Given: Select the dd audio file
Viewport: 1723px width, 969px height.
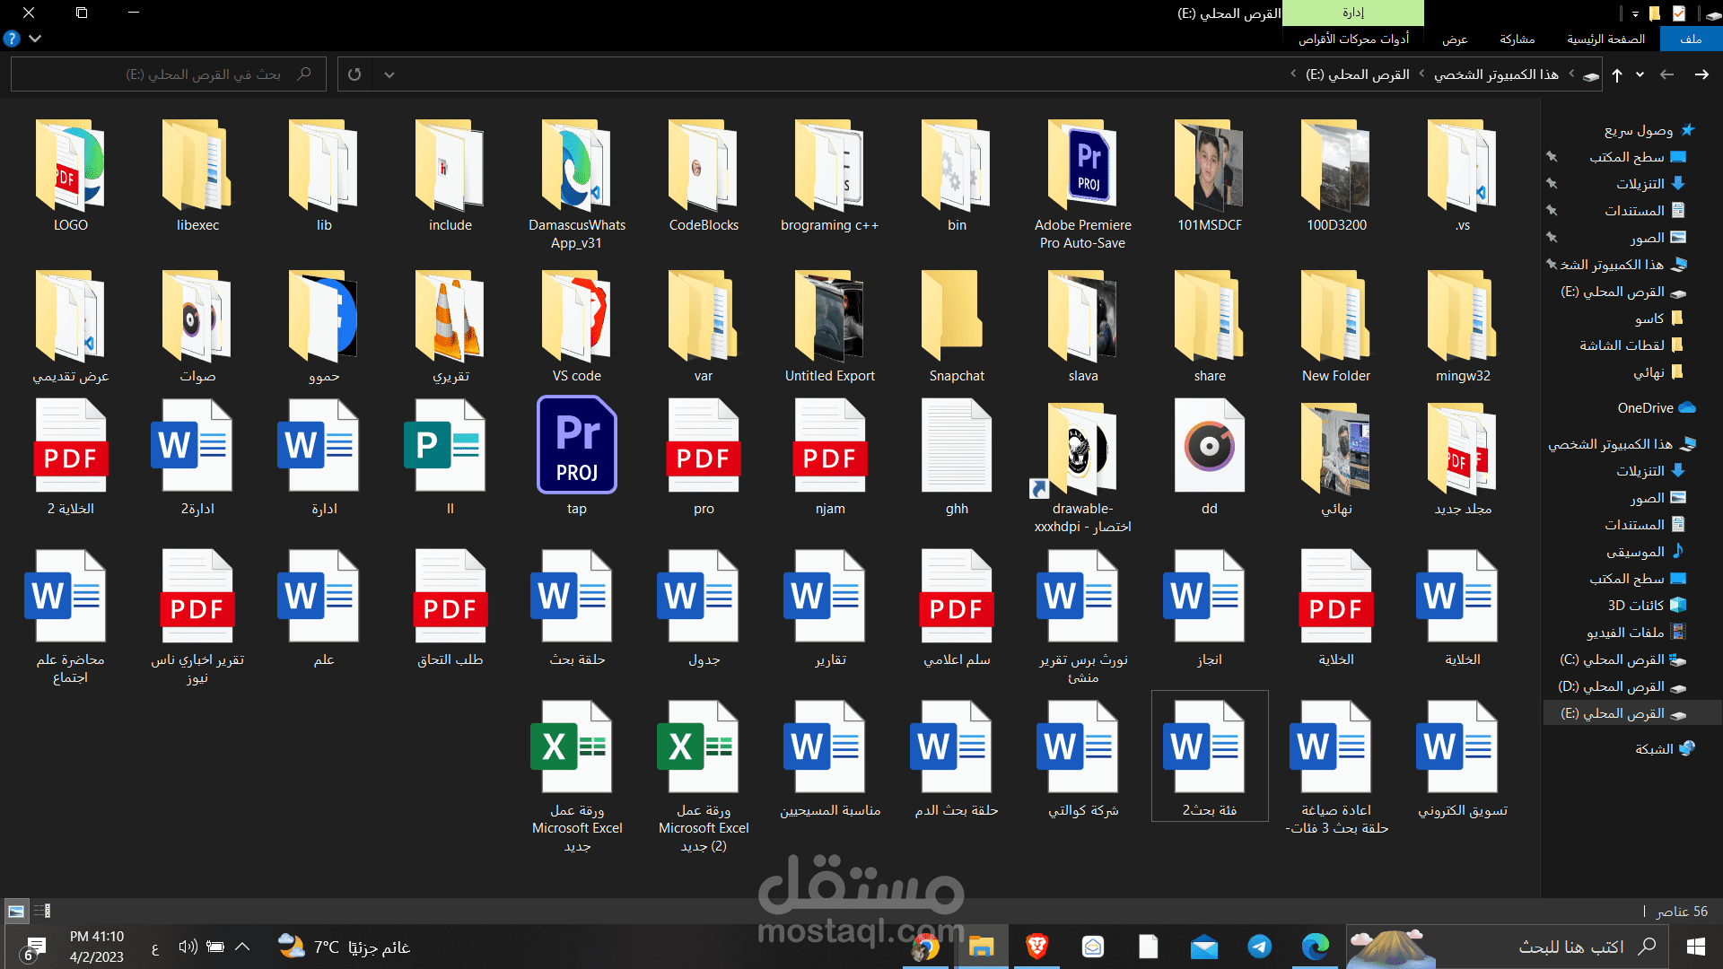Looking at the screenshot, I should [1209, 457].
